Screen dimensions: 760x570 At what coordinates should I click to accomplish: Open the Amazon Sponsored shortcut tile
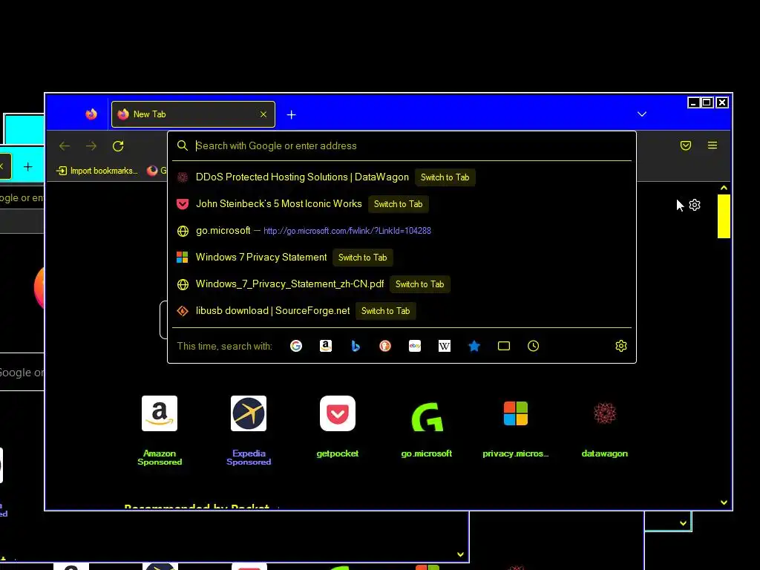click(x=160, y=430)
